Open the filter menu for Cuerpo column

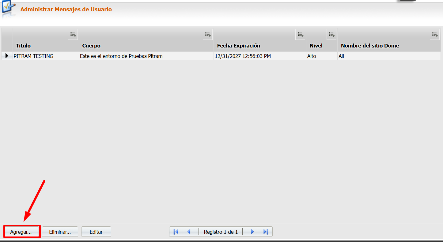(208, 34)
